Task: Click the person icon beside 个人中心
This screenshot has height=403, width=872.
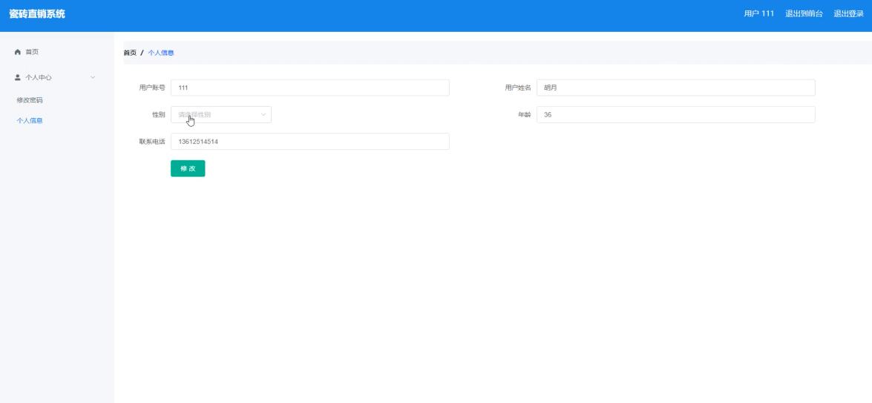Action: 18,77
